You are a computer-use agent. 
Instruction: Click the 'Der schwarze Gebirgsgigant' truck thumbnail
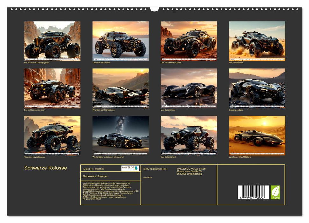[52, 41]
